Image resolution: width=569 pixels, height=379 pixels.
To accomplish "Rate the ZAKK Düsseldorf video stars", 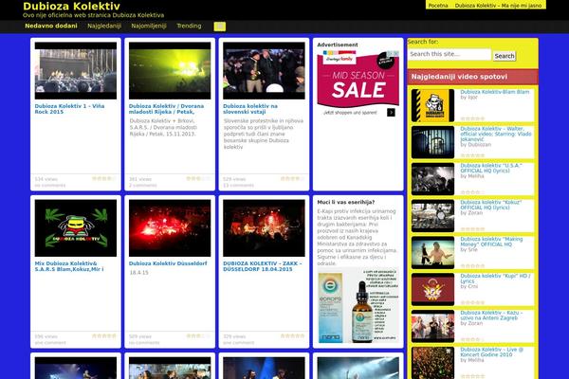I will pyautogui.click(x=292, y=335).
